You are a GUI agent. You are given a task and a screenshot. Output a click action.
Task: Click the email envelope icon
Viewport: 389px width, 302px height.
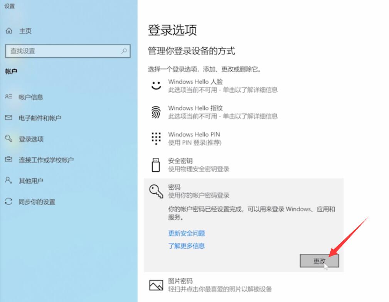click(9, 118)
